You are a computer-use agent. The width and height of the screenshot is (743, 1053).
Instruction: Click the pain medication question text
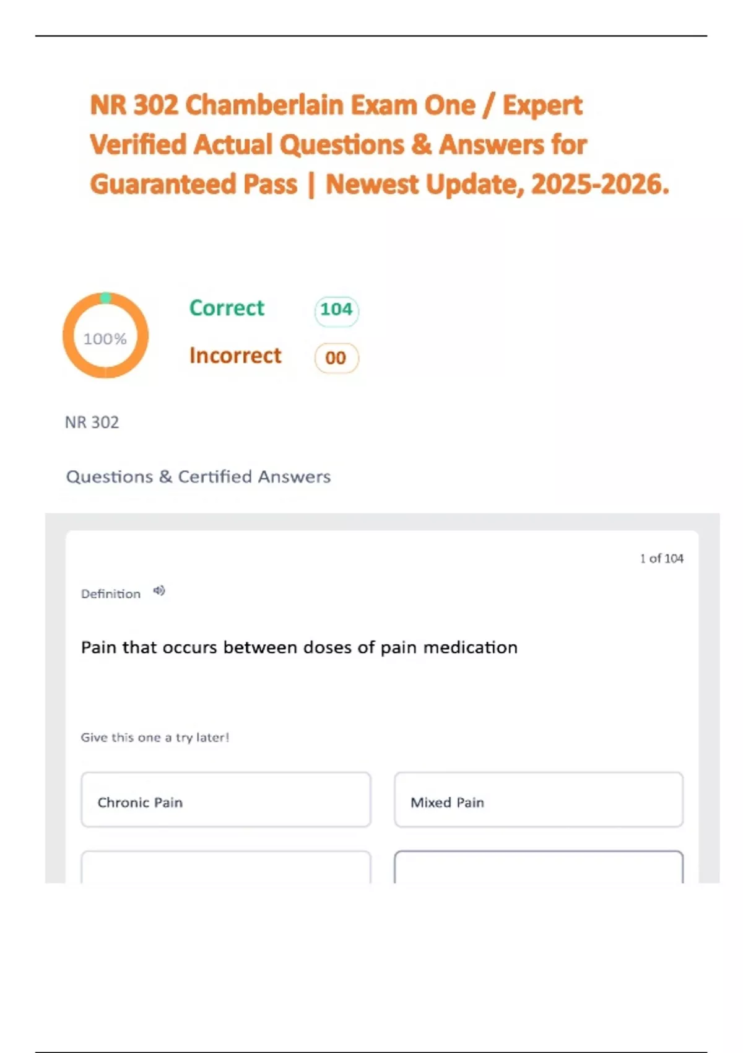coord(299,647)
